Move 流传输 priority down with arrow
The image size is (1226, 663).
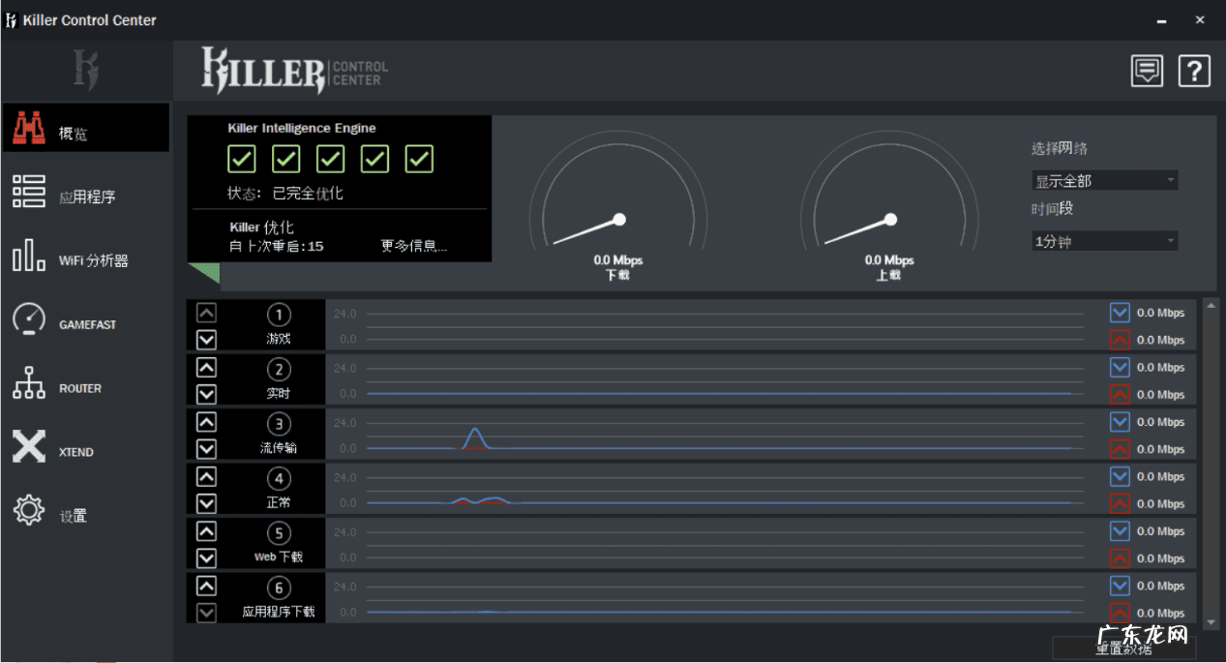[206, 449]
